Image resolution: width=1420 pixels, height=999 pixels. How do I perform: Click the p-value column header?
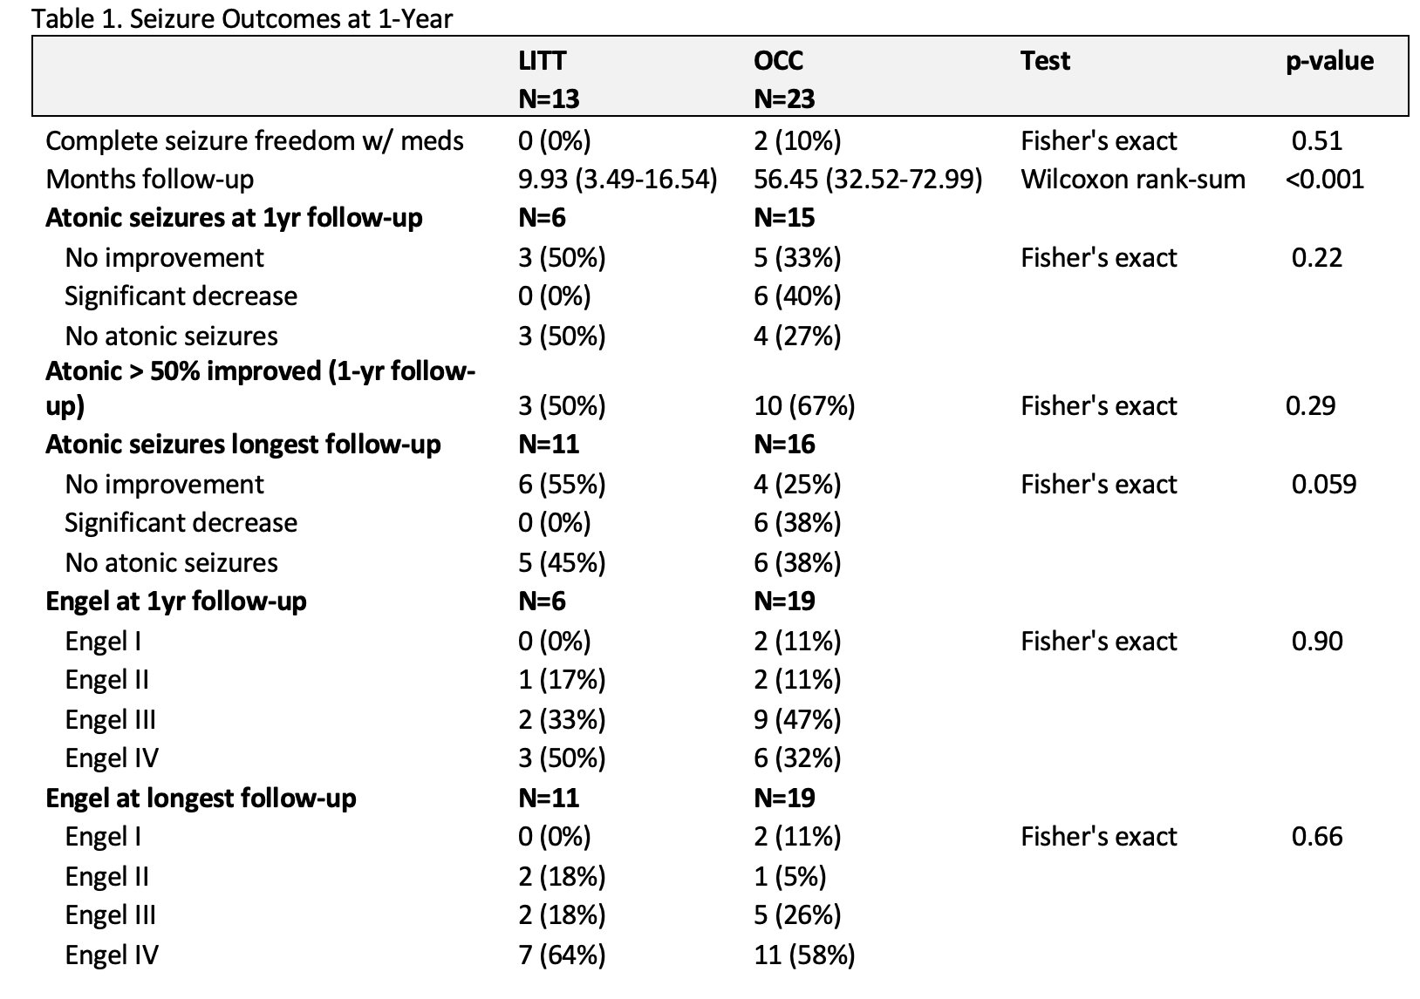1329,60
